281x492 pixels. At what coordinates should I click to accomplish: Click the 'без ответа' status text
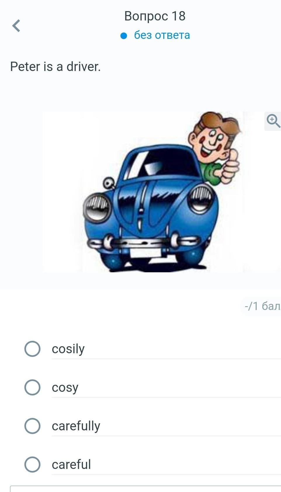click(162, 35)
